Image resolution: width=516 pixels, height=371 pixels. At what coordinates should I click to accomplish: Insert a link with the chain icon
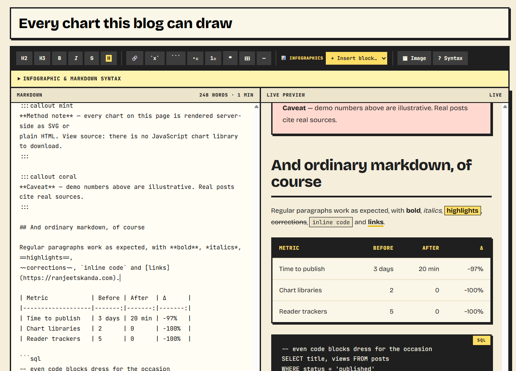tap(134, 58)
